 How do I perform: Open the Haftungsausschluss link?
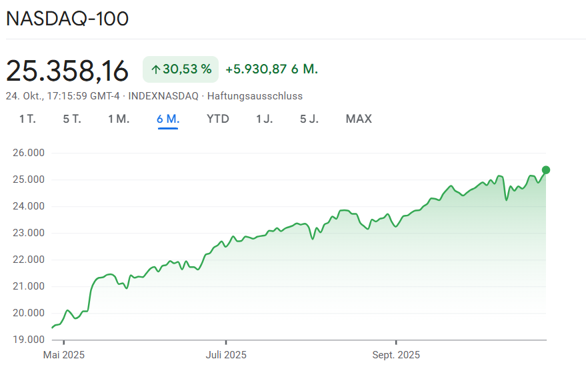point(255,96)
